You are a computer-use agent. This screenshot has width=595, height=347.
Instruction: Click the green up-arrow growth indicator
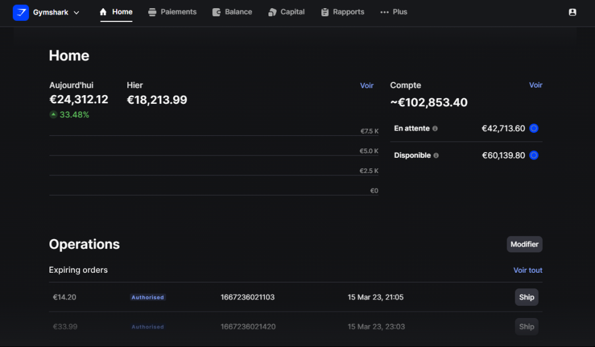point(53,115)
